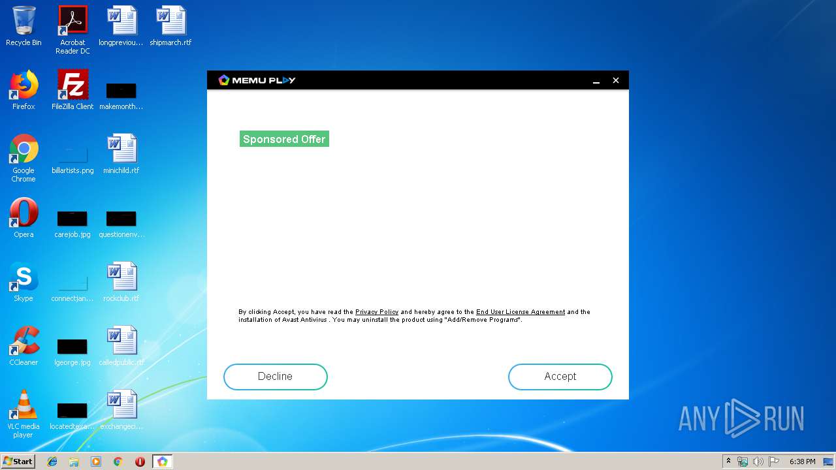The height and width of the screenshot is (470, 836).
Task: Select Acrobat Reader DC desktop shortcut
Action: click(x=72, y=30)
